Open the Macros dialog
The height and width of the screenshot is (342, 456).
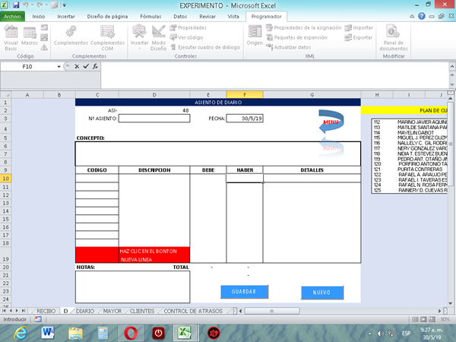[x=30, y=36]
